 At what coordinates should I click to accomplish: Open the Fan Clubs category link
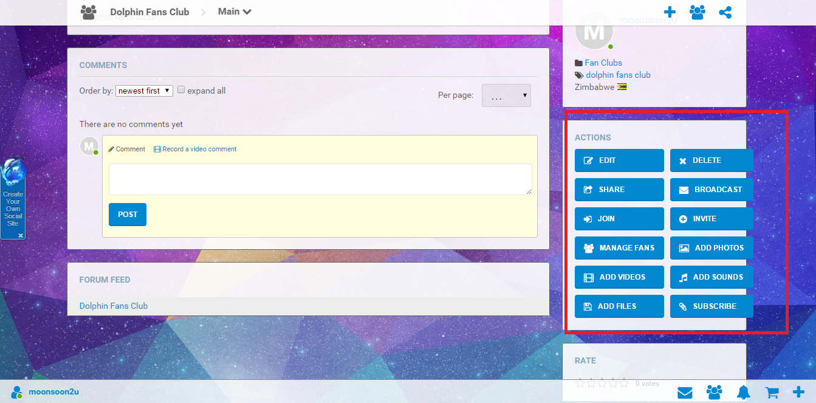(603, 63)
